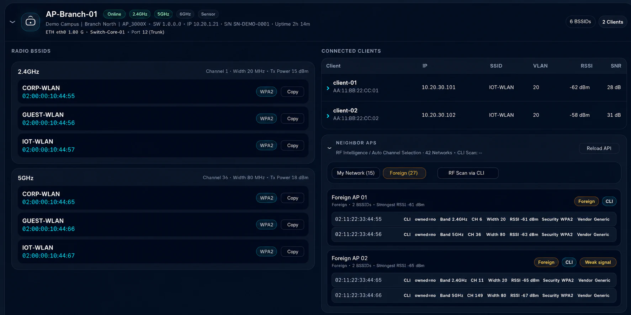Click the Client column header
This screenshot has width=631, height=315.
point(333,66)
